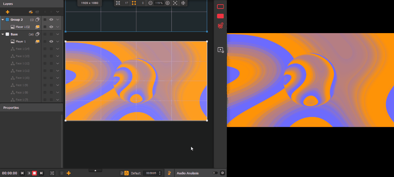Stop playback with red stop button
The width and height of the screenshot is (394, 177).
[34, 173]
